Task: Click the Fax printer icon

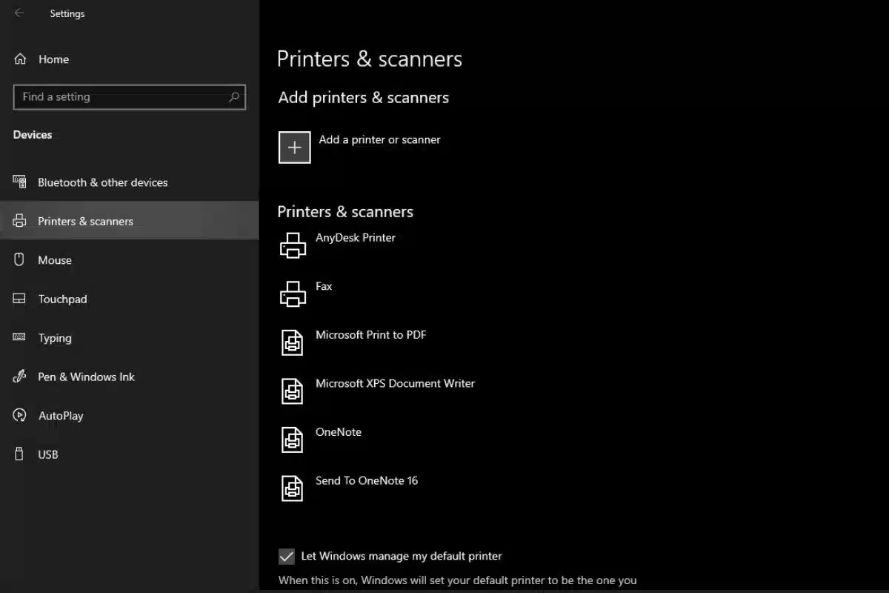Action: coord(293,294)
